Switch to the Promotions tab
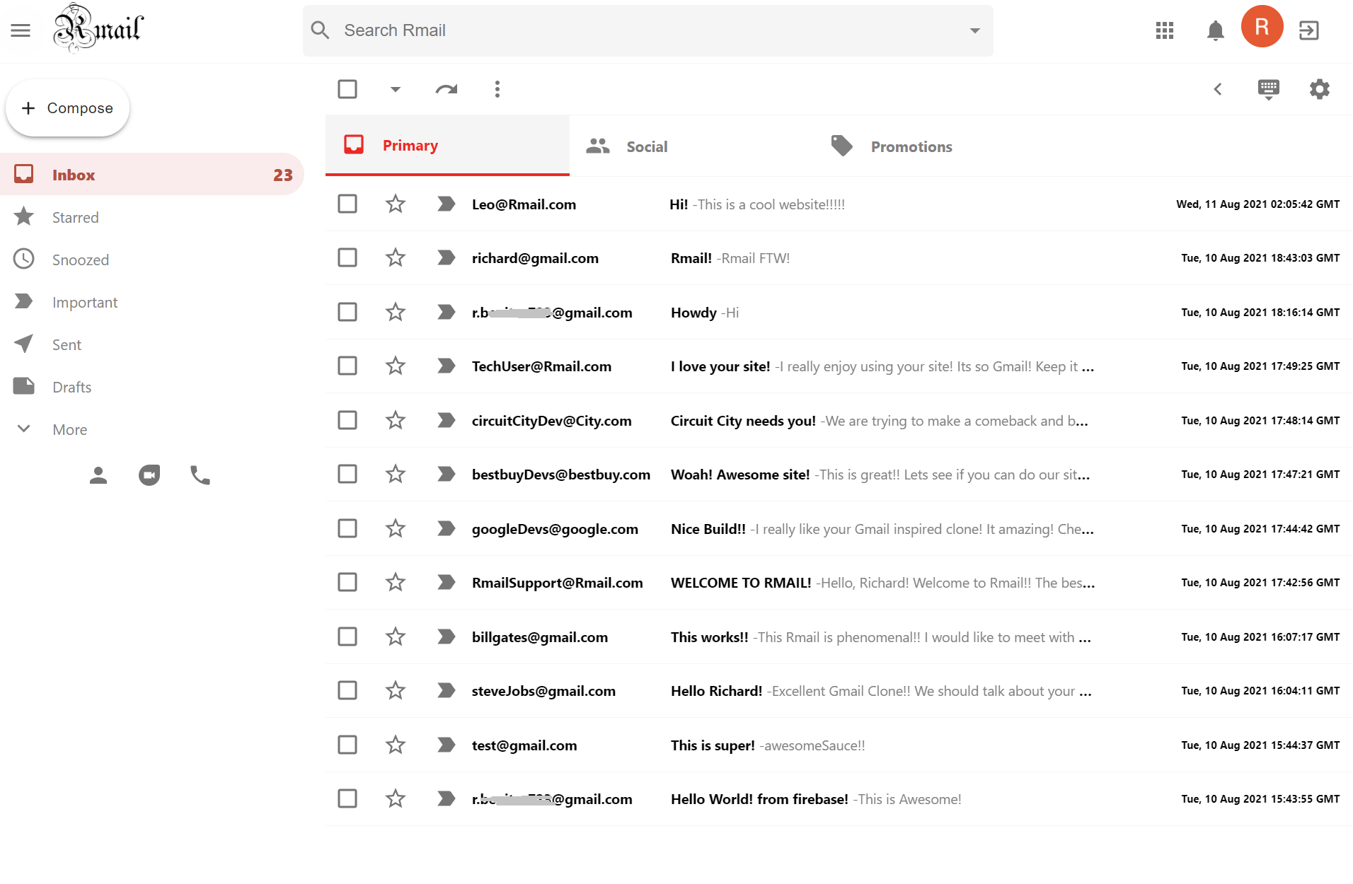 pos(911,146)
